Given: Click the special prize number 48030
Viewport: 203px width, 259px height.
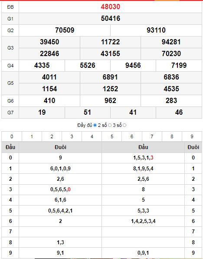Looking at the screenshot, I should click(x=110, y=7).
